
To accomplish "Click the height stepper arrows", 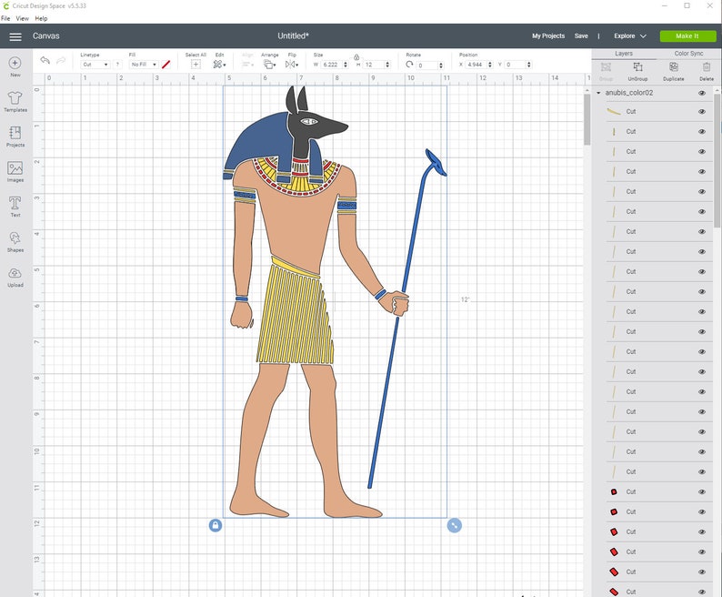I will 387,65.
